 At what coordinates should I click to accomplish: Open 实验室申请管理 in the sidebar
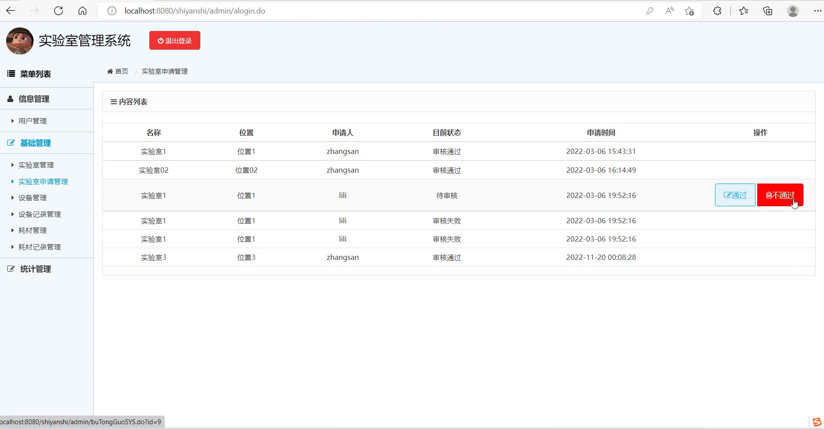(x=43, y=181)
